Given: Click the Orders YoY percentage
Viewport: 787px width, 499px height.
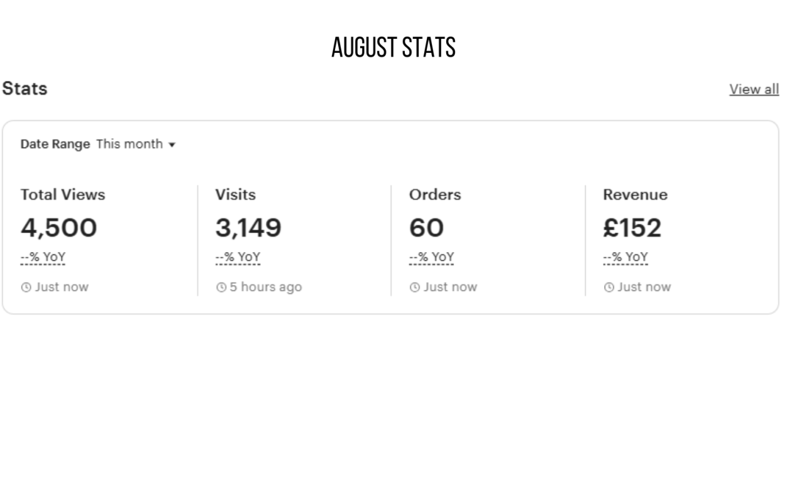Looking at the screenshot, I should [431, 257].
